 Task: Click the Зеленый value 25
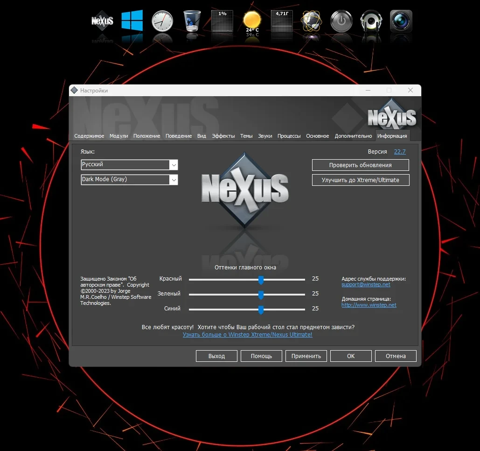coord(315,294)
